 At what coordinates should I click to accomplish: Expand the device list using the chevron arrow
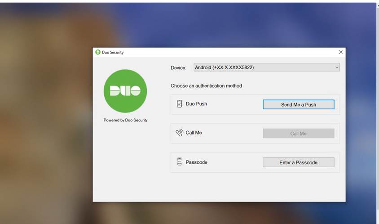(337, 67)
